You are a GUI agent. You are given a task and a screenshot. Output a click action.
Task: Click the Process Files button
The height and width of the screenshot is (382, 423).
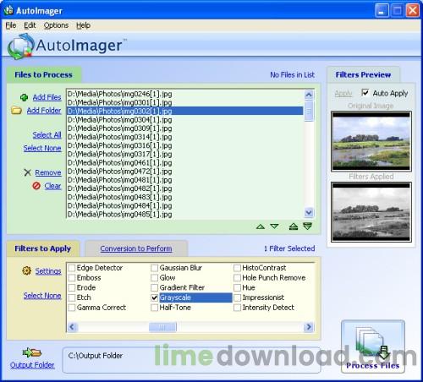373,347
